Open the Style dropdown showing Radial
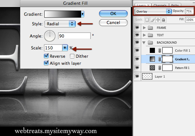This screenshot has height=136, width=195. (60, 24)
